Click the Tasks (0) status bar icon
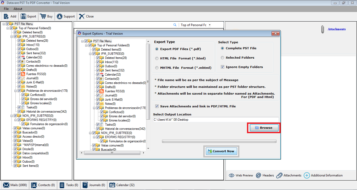This screenshot has height=190, width=357. (x=62, y=185)
